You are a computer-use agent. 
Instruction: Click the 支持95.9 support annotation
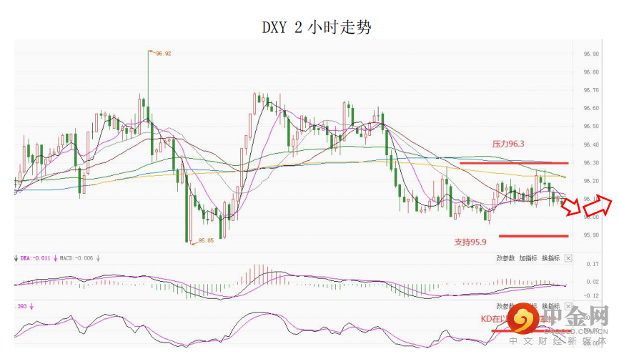[x=470, y=242]
